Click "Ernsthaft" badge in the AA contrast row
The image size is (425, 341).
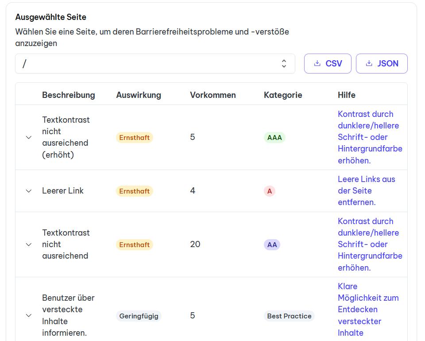pos(135,244)
